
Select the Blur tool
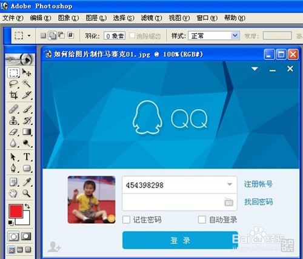(x=14, y=143)
